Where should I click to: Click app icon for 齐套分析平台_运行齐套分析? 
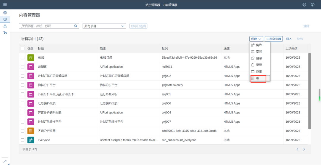[x=31, y=94]
